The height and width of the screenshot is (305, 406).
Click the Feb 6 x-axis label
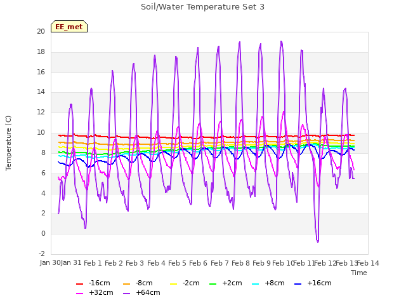[198, 263]
